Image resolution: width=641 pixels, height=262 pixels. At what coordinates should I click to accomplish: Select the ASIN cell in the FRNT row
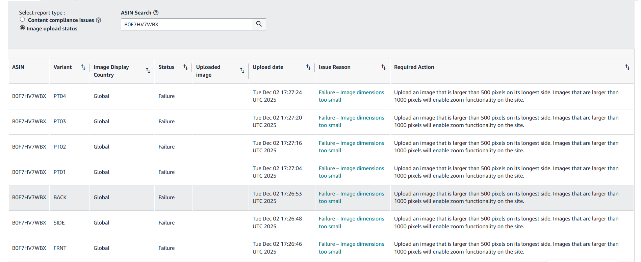(29, 248)
